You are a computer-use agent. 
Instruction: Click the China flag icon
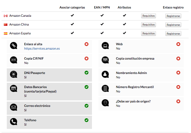6,25
